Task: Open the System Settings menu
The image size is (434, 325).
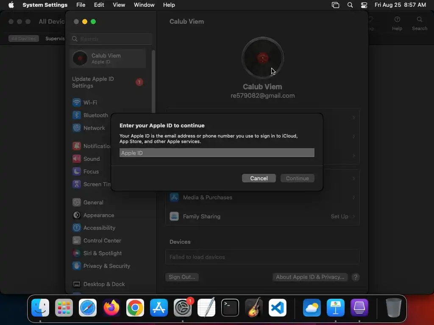Action: (x=45, y=5)
